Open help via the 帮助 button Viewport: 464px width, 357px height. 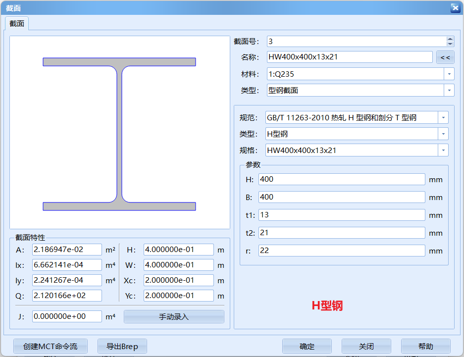[426, 346]
